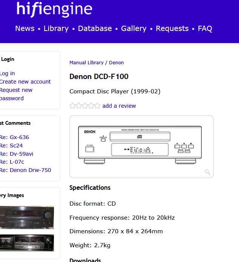This screenshot has height=262, width=239.
Task: Click the magnifier zoom icon on image
Action: click(207, 172)
